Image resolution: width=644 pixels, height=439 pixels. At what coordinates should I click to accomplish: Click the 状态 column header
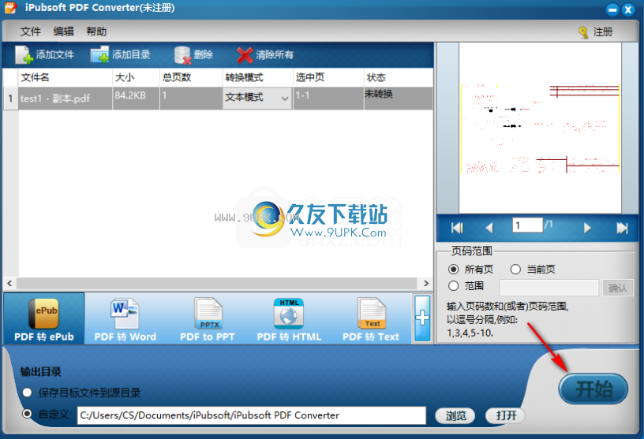pyautogui.click(x=399, y=77)
